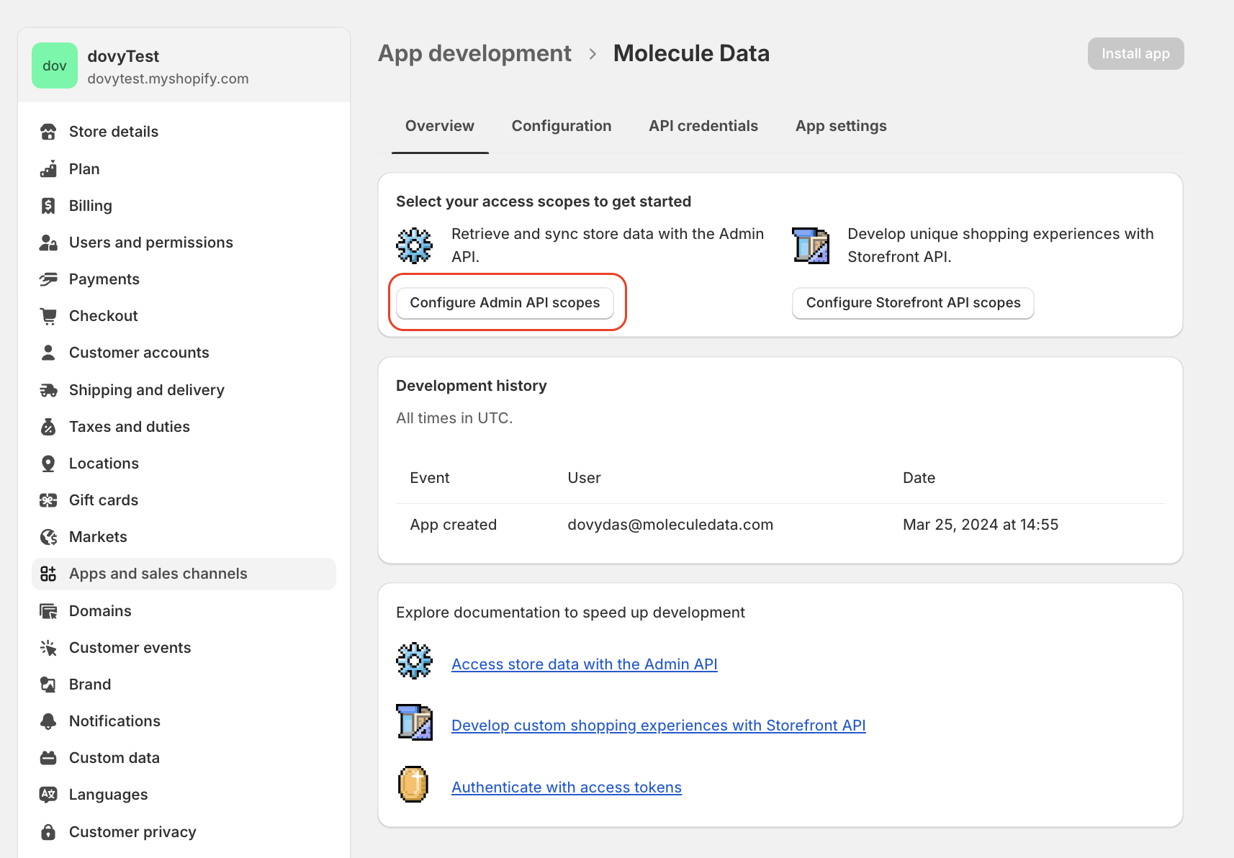Click the Shipping and delivery truck icon
The width and height of the screenshot is (1234, 858).
pos(48,390)
